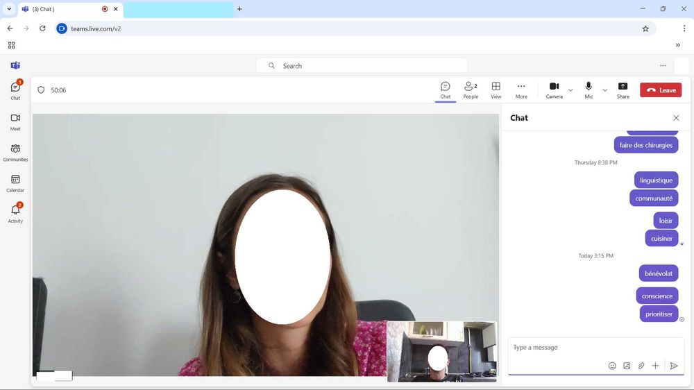Go forward in the browser
This screenshot has height=390, width=694.
(26, 28)
